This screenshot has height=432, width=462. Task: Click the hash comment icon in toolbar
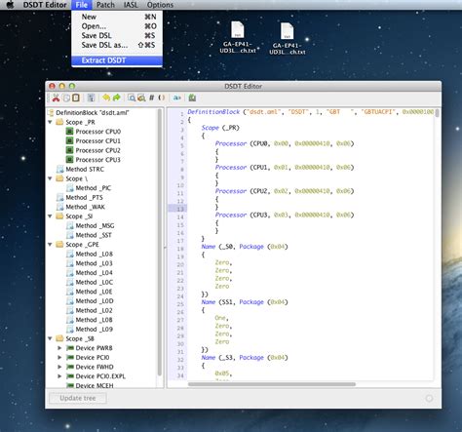[x=151, y=98]
